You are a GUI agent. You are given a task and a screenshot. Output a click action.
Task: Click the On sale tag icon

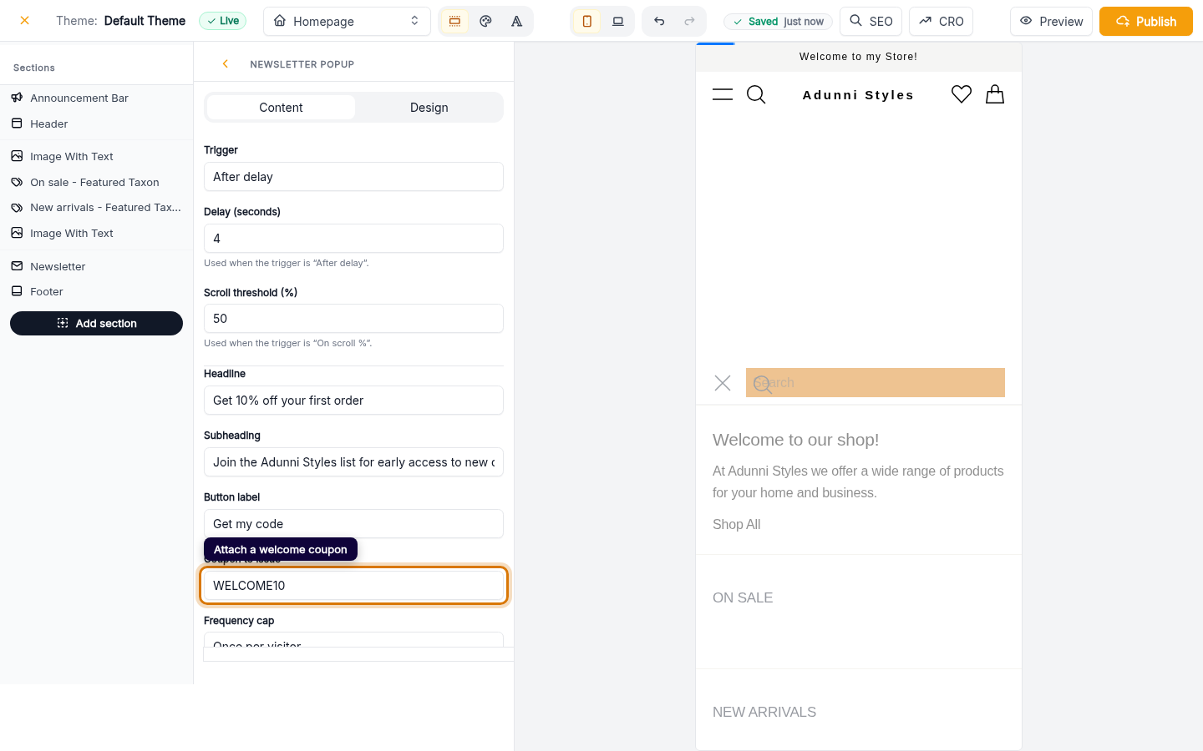pyautogui.click(x=17, y=182)
